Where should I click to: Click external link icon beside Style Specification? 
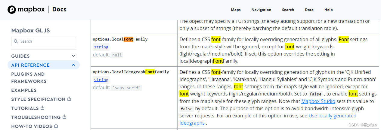pyautogui.click(x=69, y=99)
